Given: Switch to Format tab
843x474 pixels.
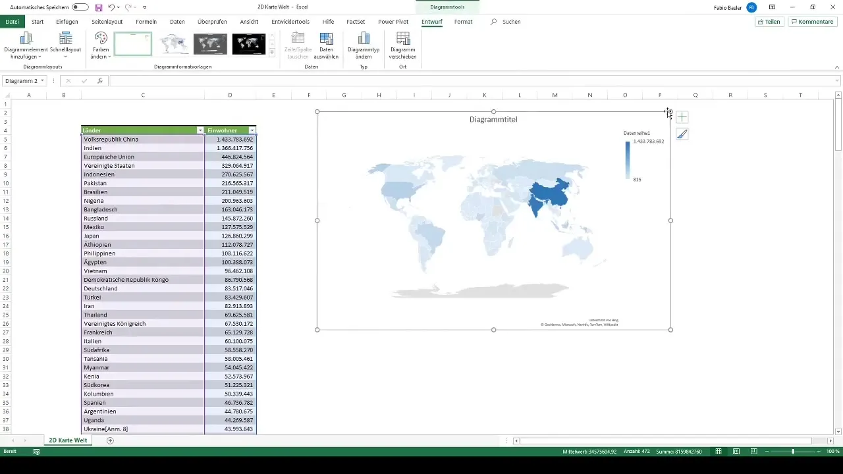Looking at the screenshot, I should (x=463, y=22).
